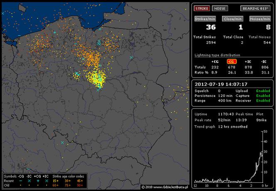This screenshot has height=191, width=276.
Task: Click the Peak time value 13:39
Action: point(241,120)
